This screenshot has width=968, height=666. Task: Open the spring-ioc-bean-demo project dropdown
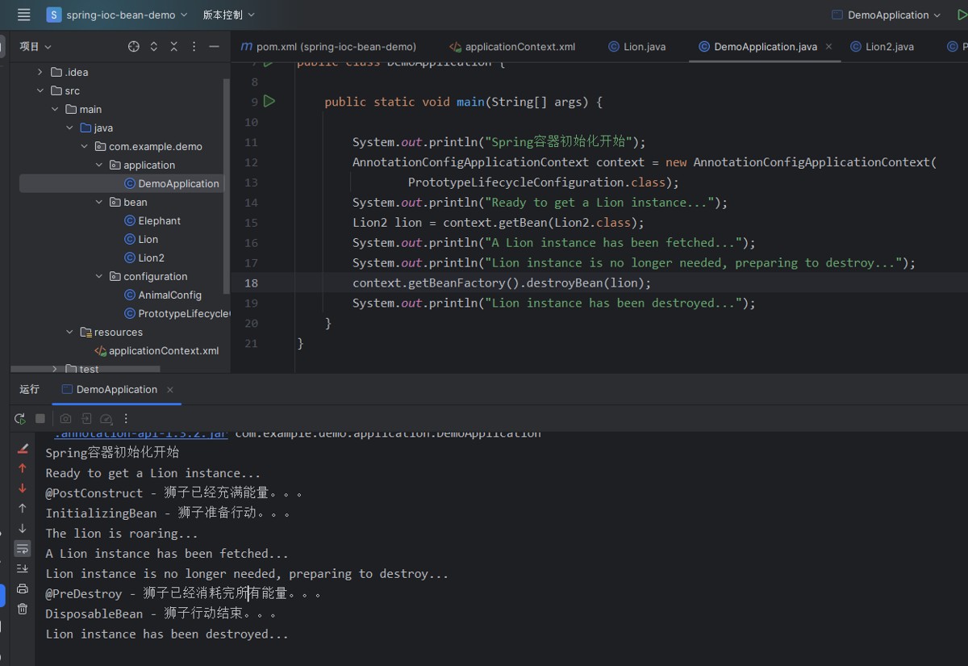click(x=117, y=15)
